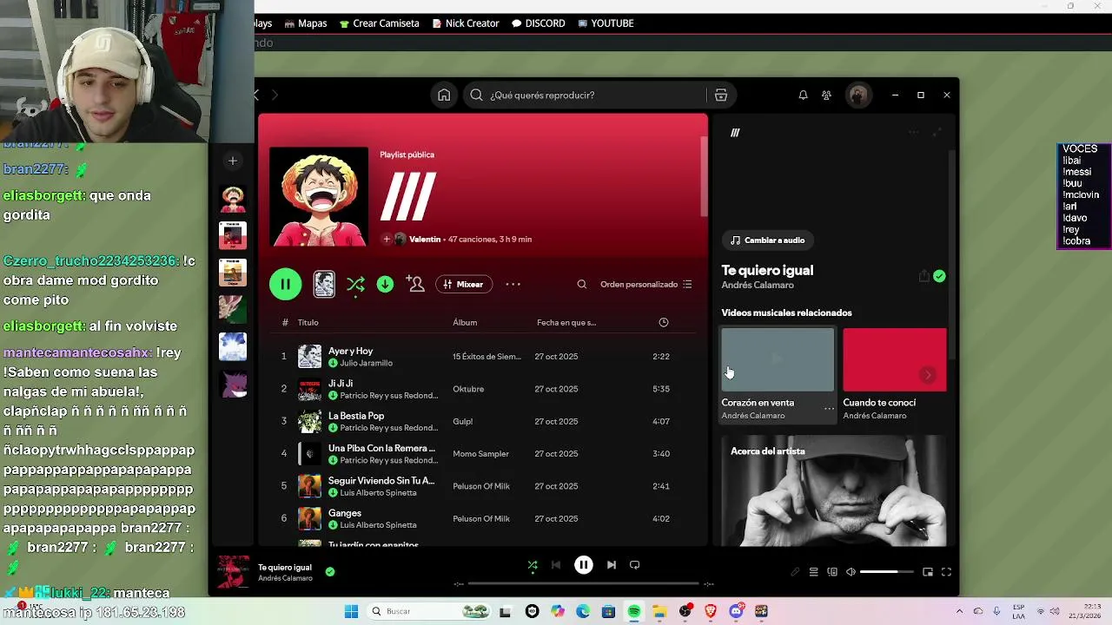Image resolution: width=1112 pixels, height=625 pixels.
Task: Open the Windows Start menu
Action: [x=351, y=611]
